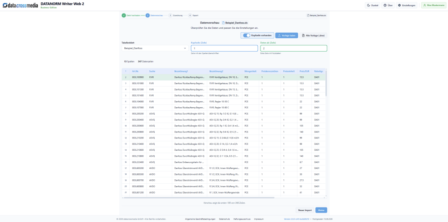Click article number 003L210800
Viewport: 448px width, 222px height.
coord(138,156)
